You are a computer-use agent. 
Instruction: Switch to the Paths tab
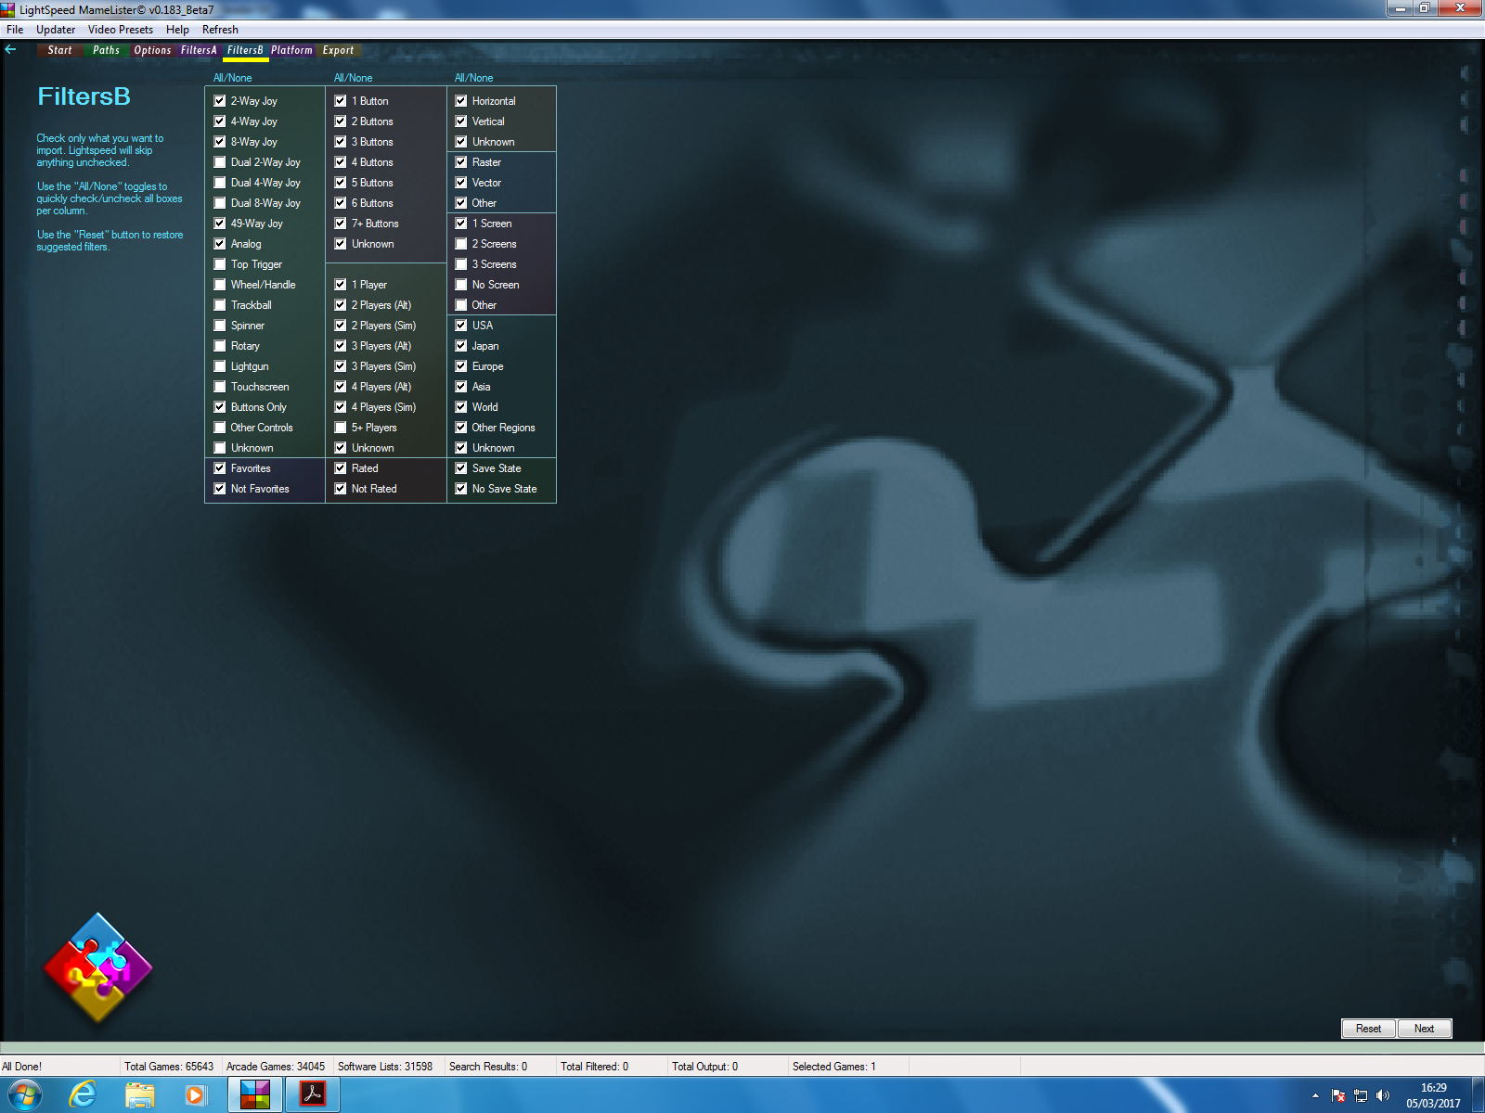pos(107,50)
